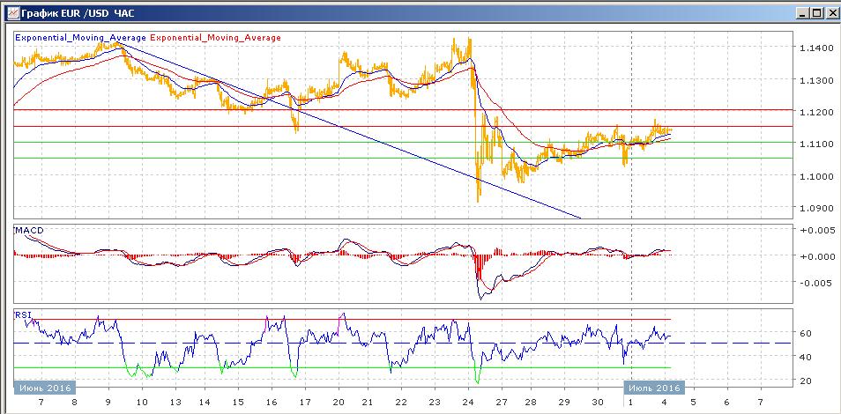
Task: Click the Июнь 2016 month label
Action: [x=44, y=387]
